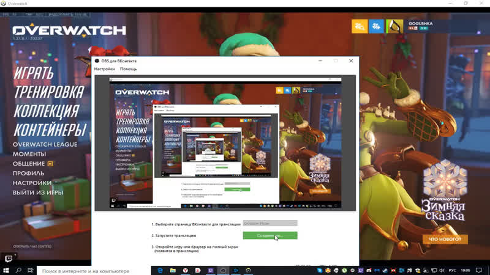The image size is (490, 275).
Task: Open КОЛЛЕКЦИЯ in Overwatch menu
Action: click(47, 111)
